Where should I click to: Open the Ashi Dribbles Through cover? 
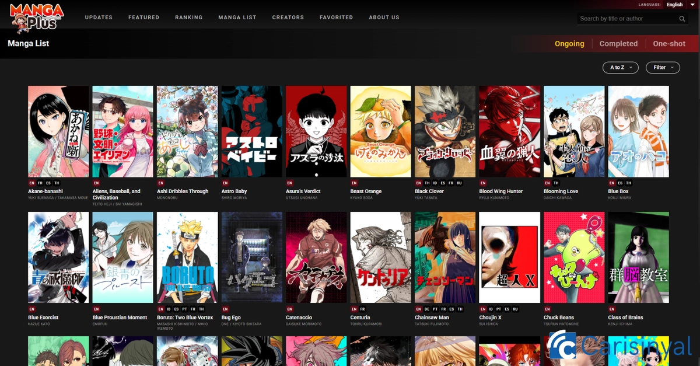pyautogui.click(x=187, y=132)
